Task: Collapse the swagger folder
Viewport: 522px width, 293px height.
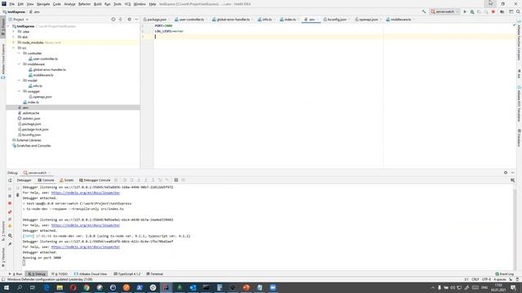Action: point(19,91)
